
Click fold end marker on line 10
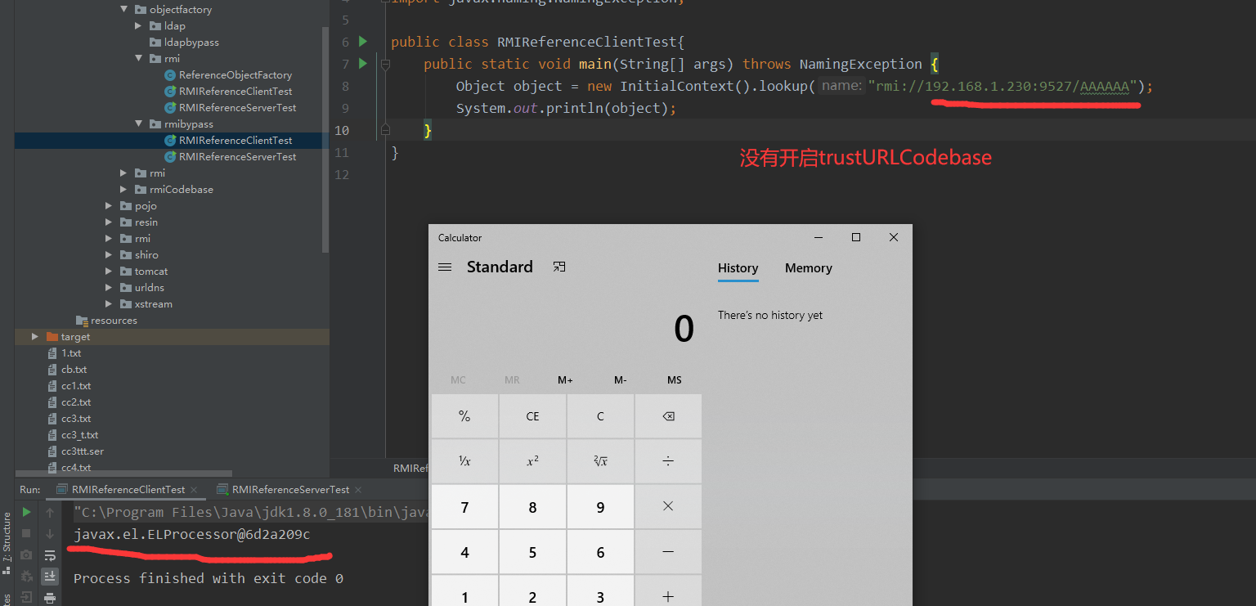[x=385, y=129]
